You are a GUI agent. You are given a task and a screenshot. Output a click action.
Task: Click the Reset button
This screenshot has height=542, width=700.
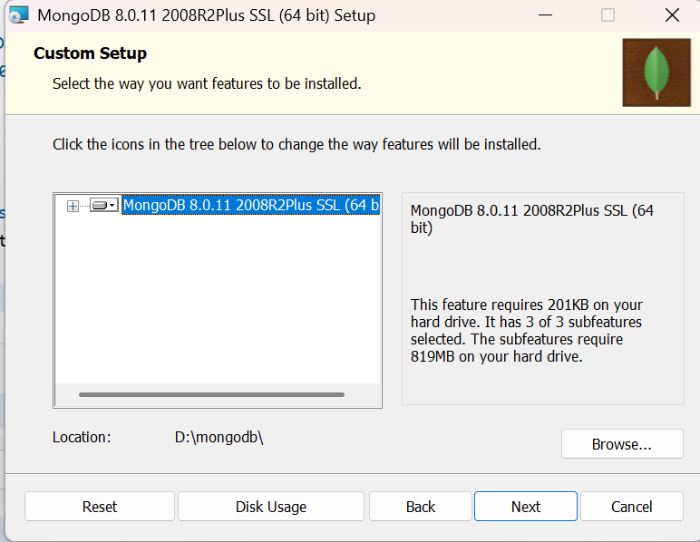point(100,507)
